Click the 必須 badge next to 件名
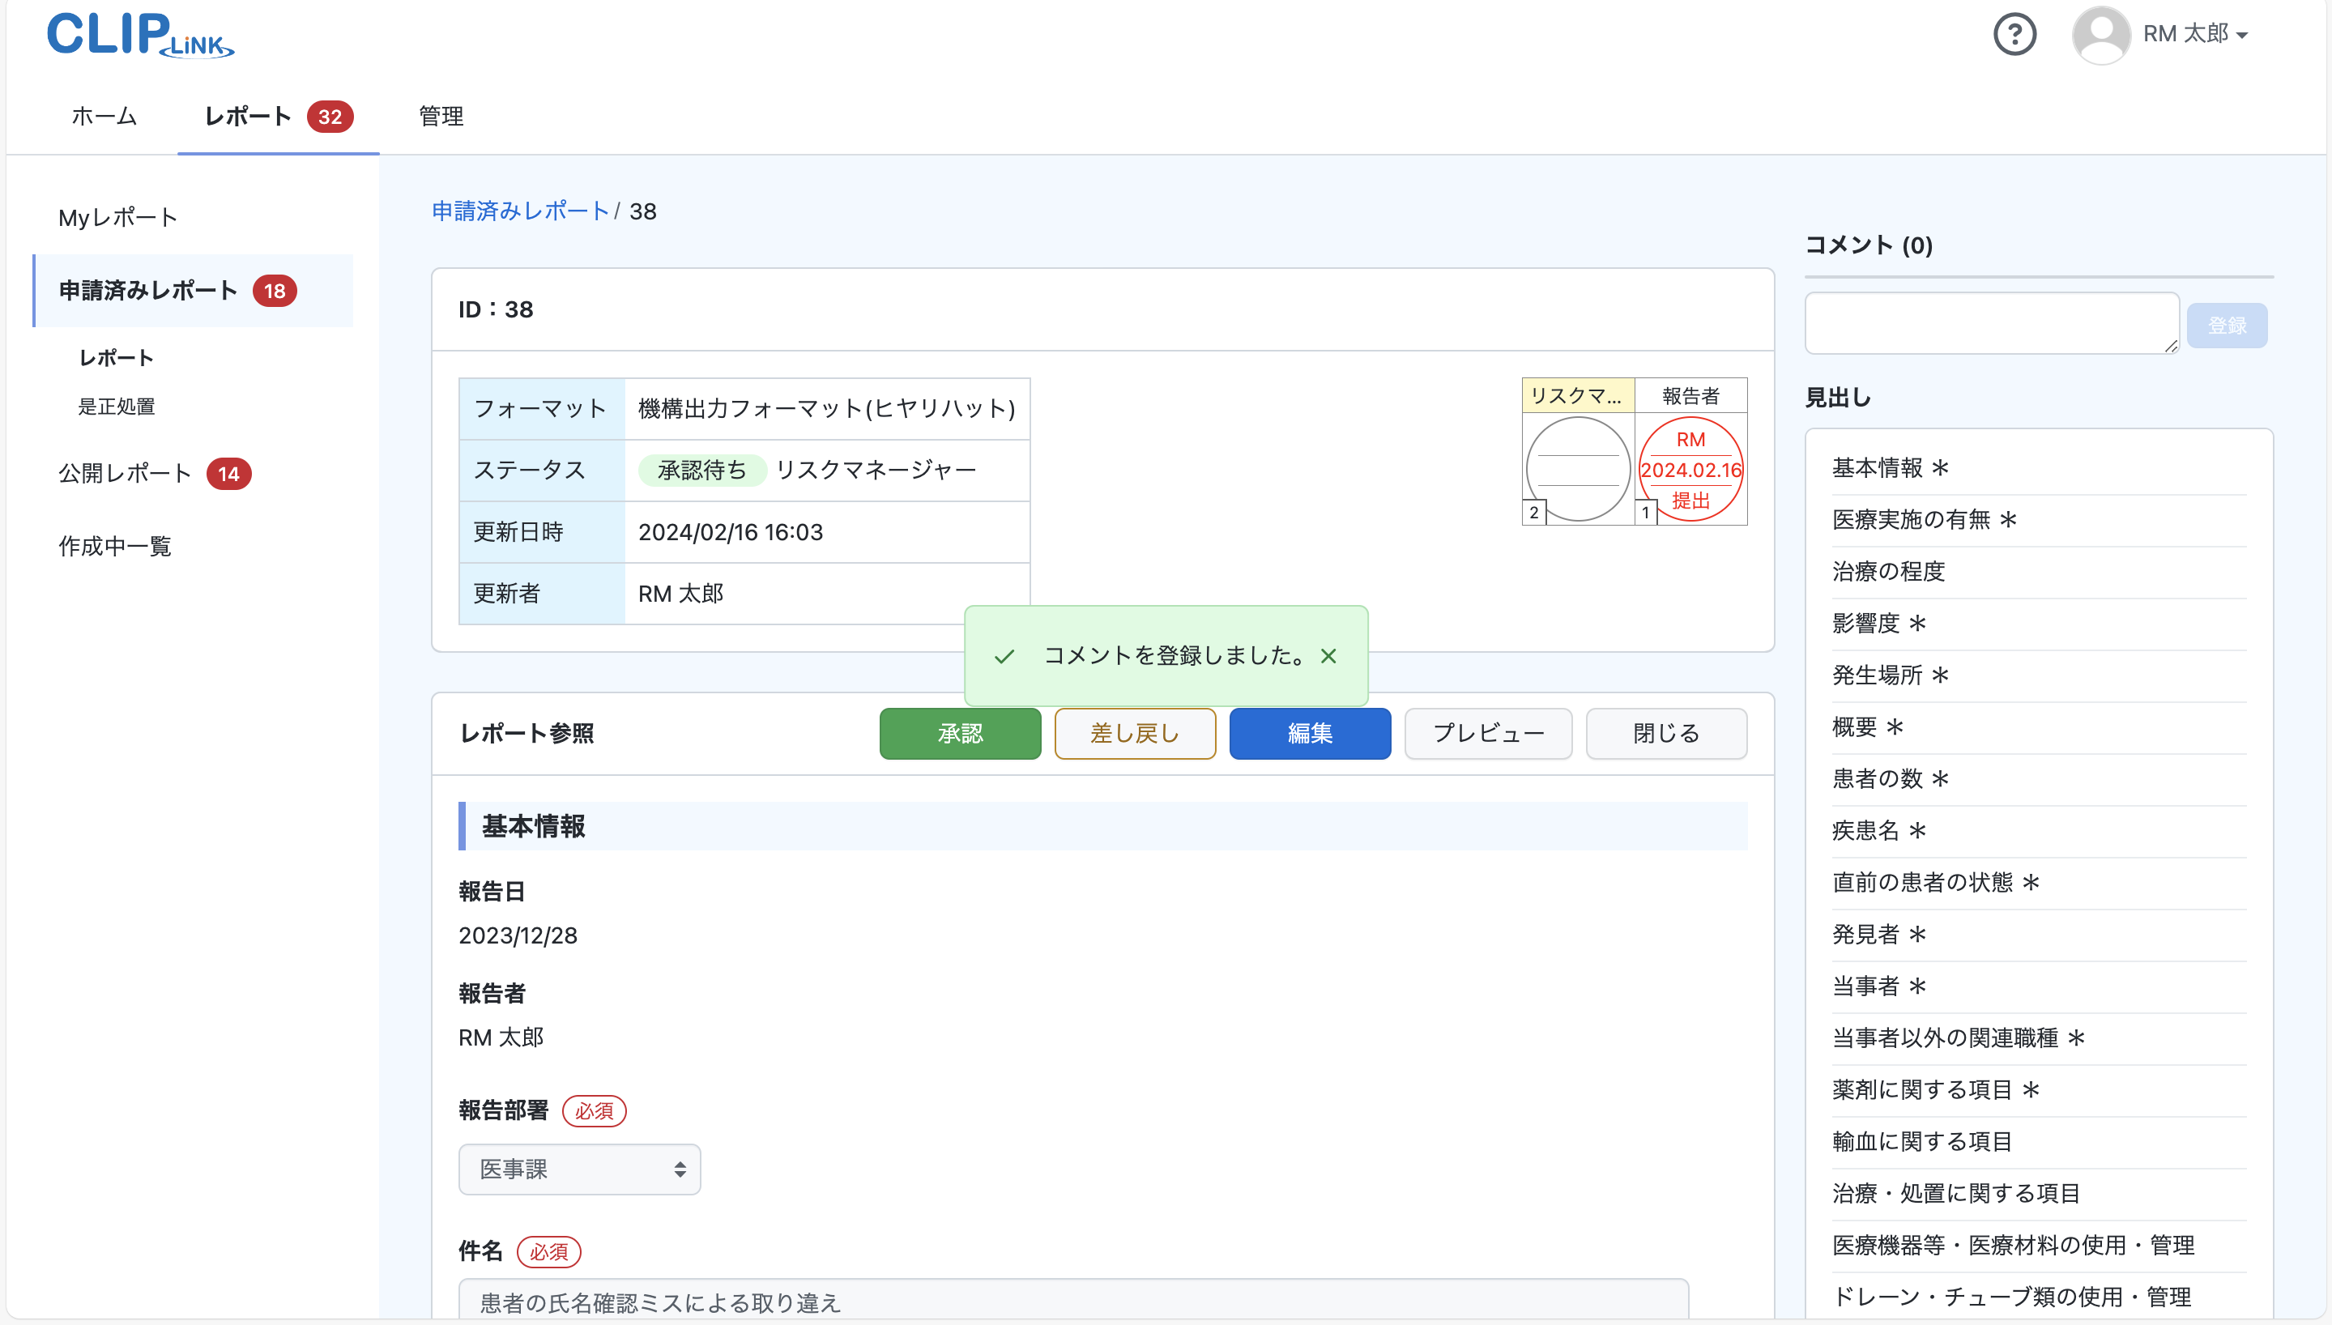2332x1325 pixels. point(549,1251)
